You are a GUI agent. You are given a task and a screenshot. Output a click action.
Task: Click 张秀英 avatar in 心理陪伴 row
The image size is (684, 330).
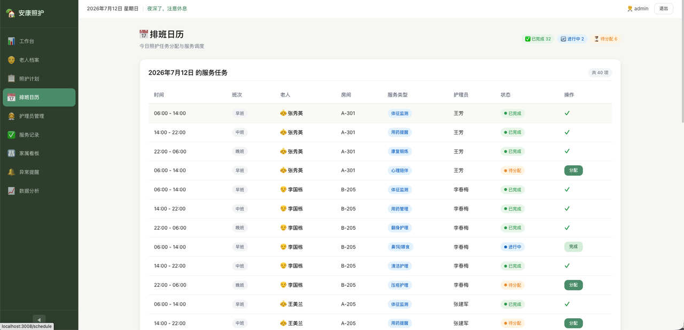point(283,171)
